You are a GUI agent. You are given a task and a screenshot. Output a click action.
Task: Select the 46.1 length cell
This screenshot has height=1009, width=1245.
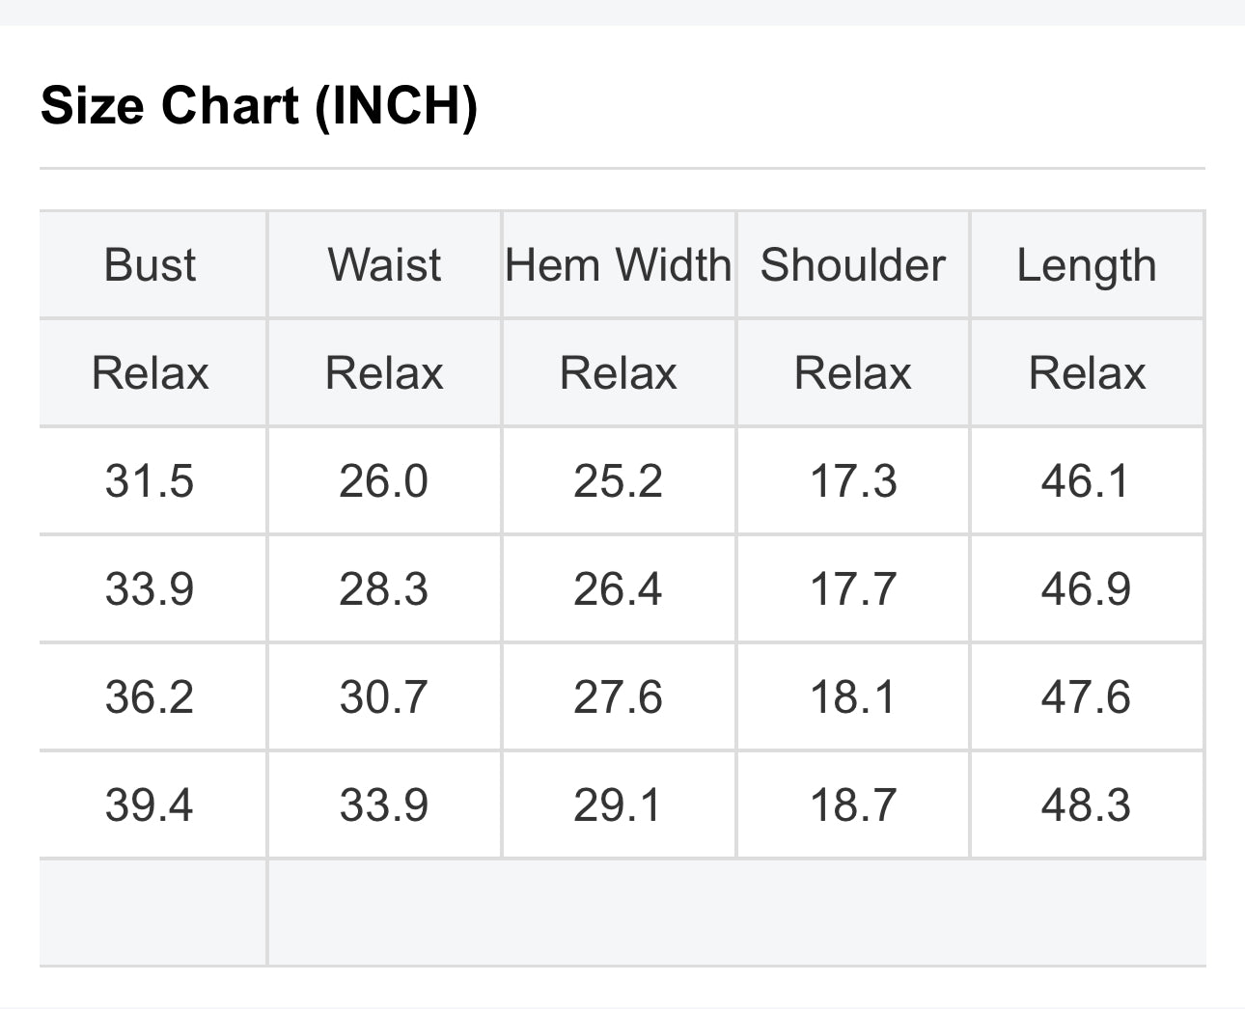point(1085,480)
